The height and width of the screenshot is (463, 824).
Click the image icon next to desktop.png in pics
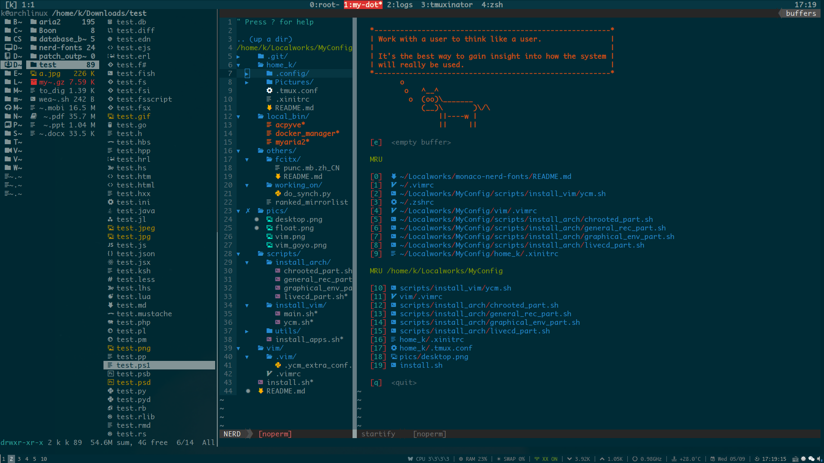[269, 219]
